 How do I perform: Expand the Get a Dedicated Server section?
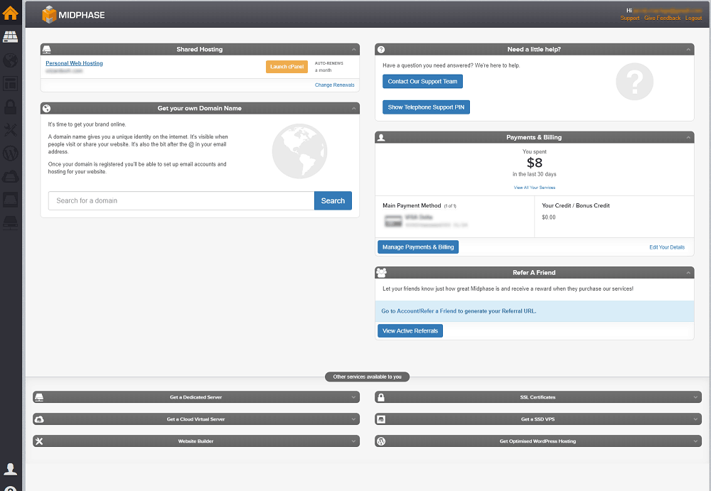pos(353,397)
